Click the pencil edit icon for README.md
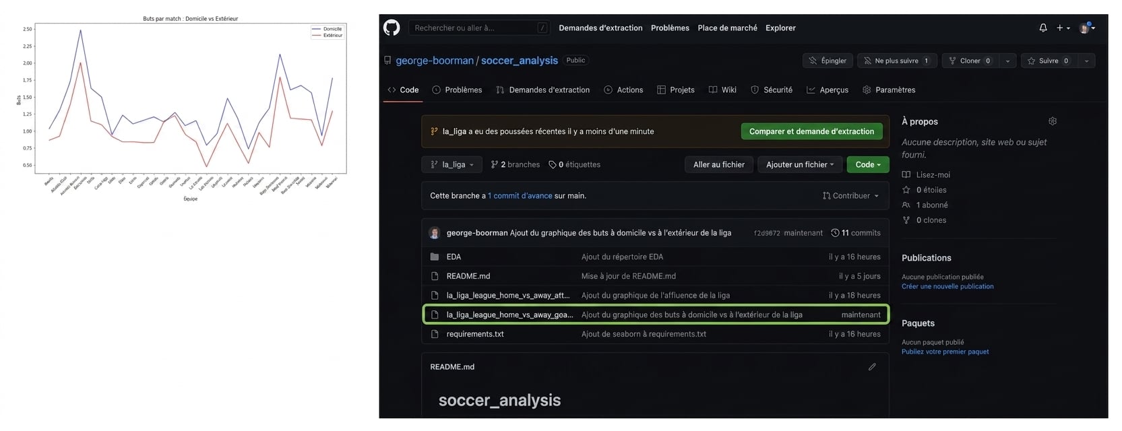Screen dimensions: 1122x431 coord(872,367)
